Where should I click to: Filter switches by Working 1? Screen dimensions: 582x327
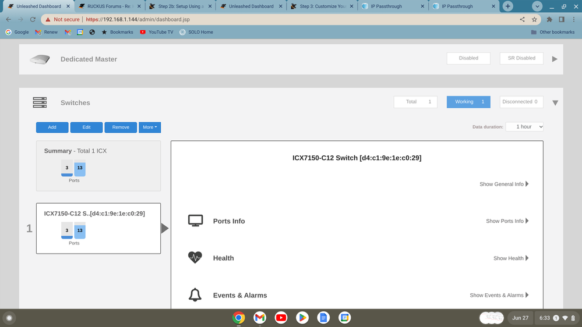click(x=468, y=102)
